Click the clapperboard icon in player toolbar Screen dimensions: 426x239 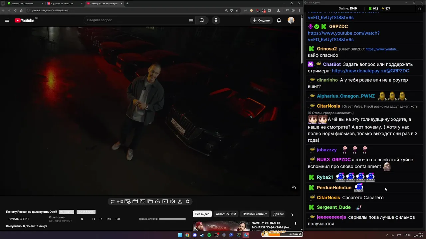coord(135,201)
